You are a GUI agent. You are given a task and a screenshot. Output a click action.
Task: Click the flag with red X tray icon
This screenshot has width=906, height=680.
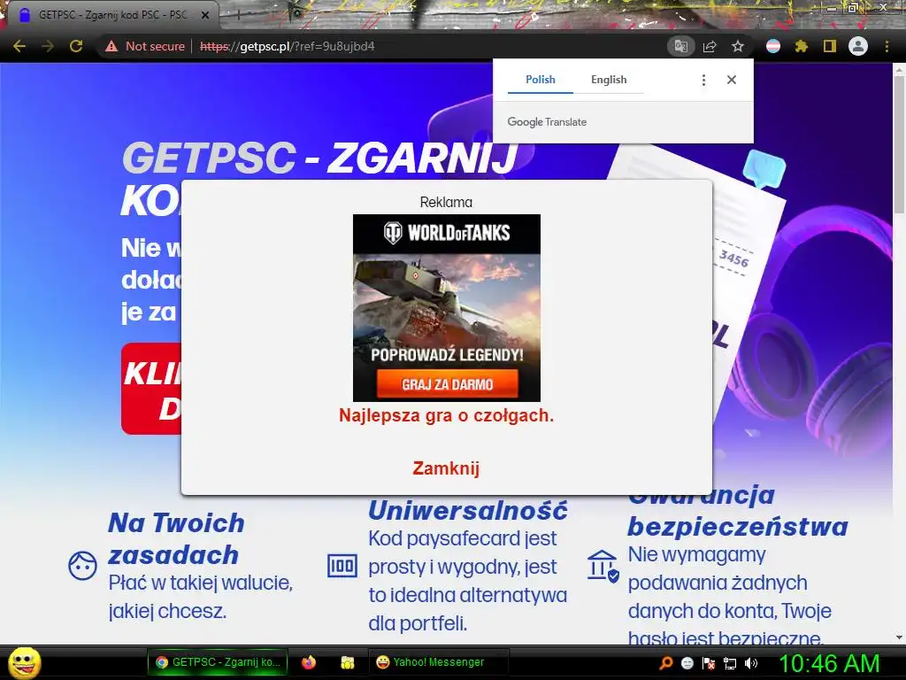pos(709,662)
